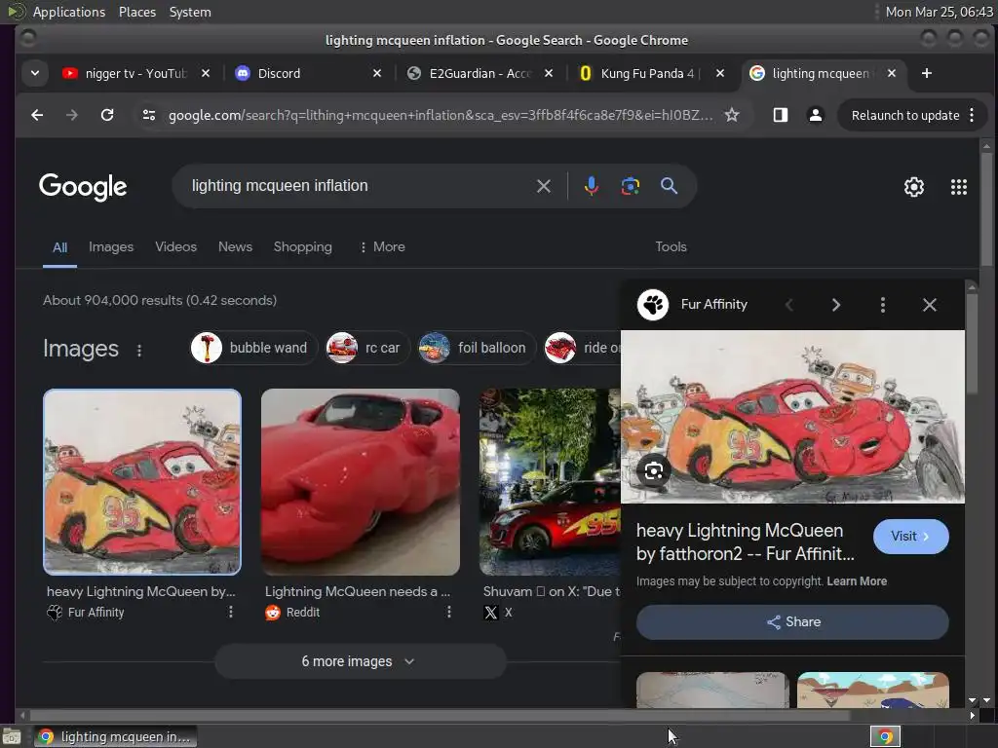Image resolution: width=998 pixels, height=748 pixels.
Task: Open options for Reddit result
Action: [x=448, y=612]
